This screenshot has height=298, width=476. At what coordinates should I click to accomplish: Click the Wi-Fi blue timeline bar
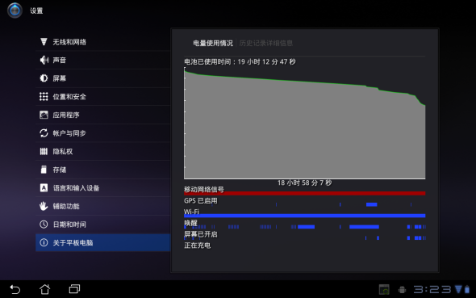pyautogui.click(x=304, y=216)
